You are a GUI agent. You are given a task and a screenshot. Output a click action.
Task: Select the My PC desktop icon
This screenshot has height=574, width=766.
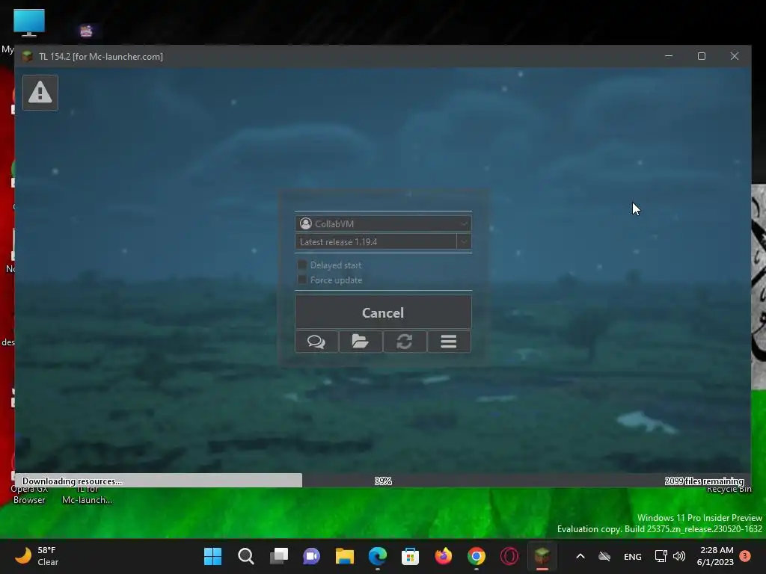29,23
